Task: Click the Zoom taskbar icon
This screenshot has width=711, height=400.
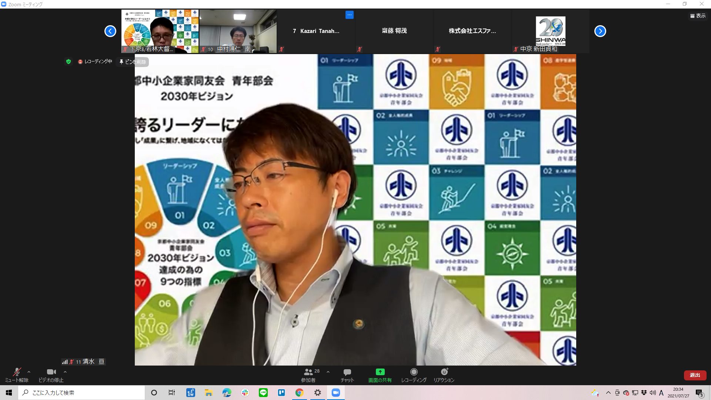Action: tap(336, 393)
